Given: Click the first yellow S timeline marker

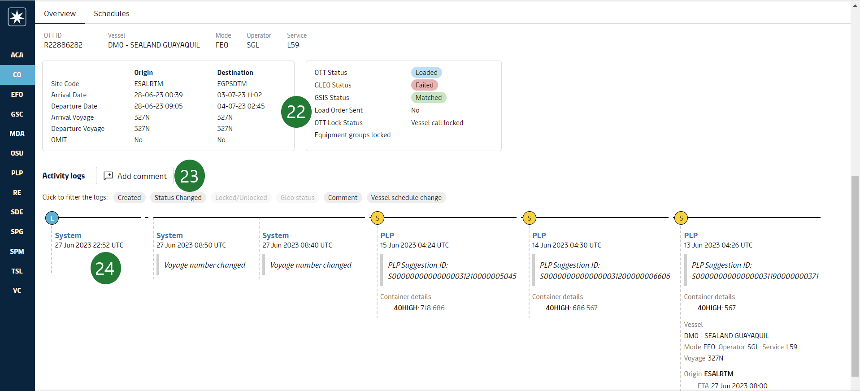Looking at the screenshot, I should (377, 218).
